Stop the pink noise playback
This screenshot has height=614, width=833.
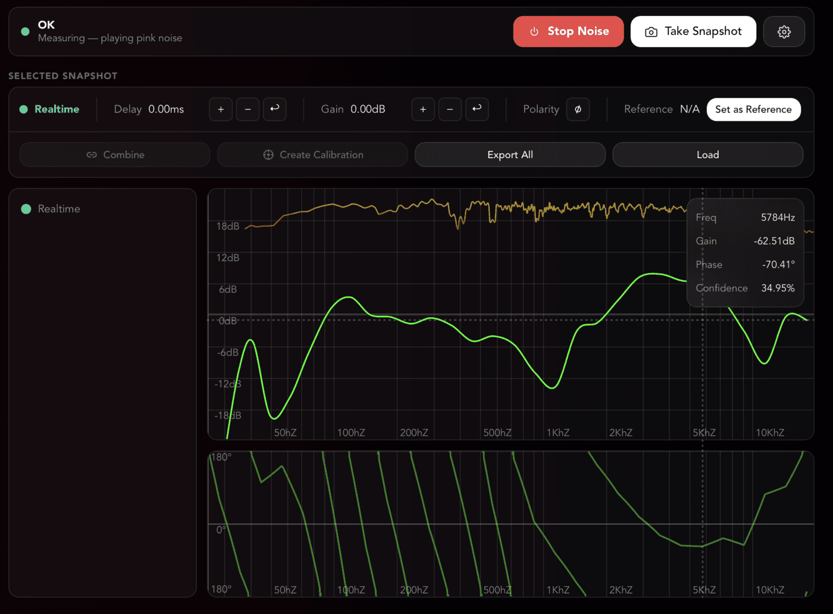(x=568, y=32)
